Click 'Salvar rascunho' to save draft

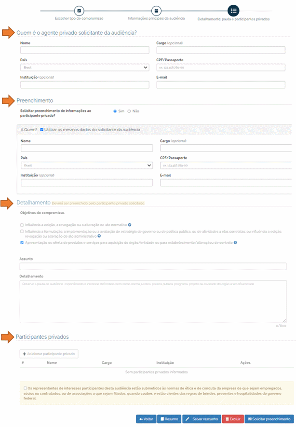202,419
